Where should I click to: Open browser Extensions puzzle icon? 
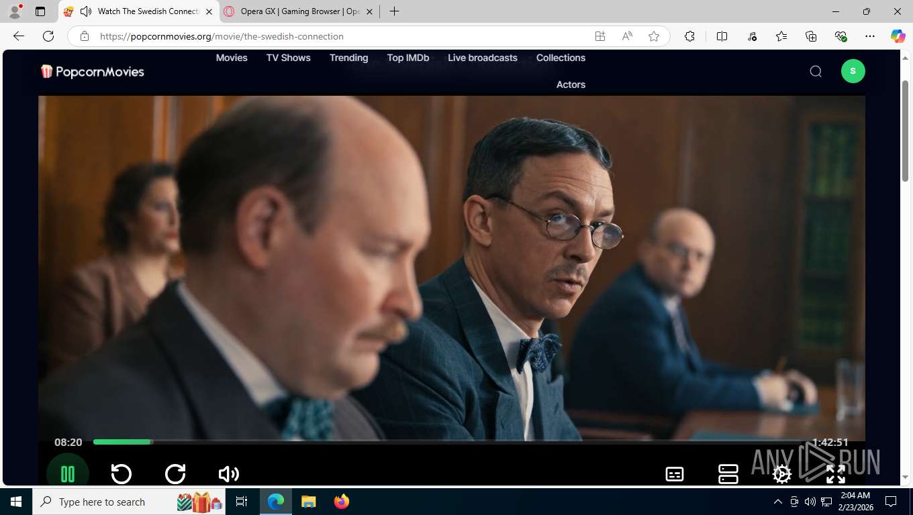(x=689, y=36)
